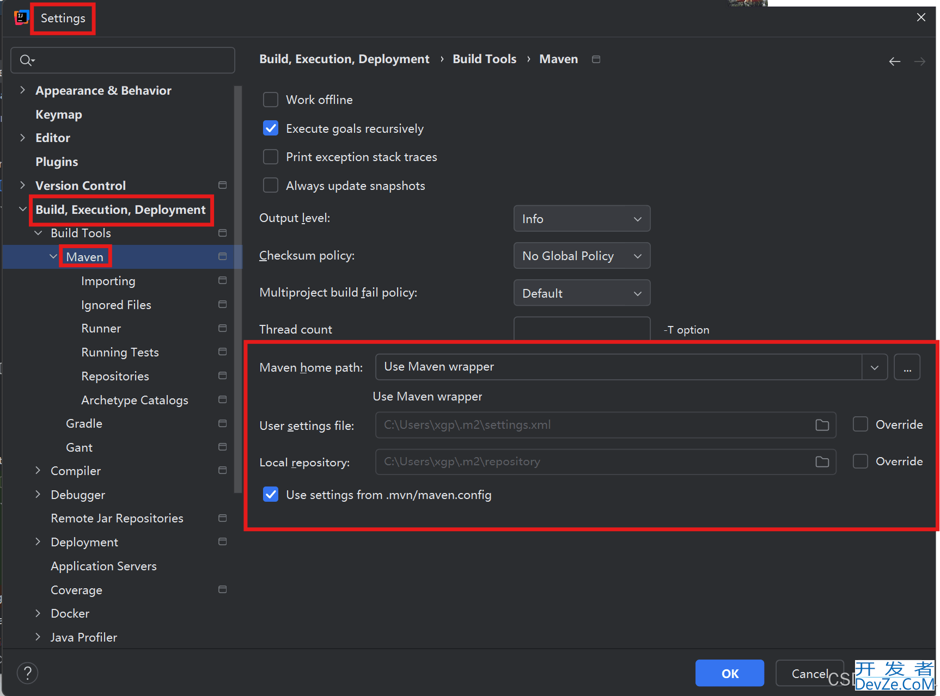
Task: Click Build Tools in the breadcrumb
Action: (484, 59)
